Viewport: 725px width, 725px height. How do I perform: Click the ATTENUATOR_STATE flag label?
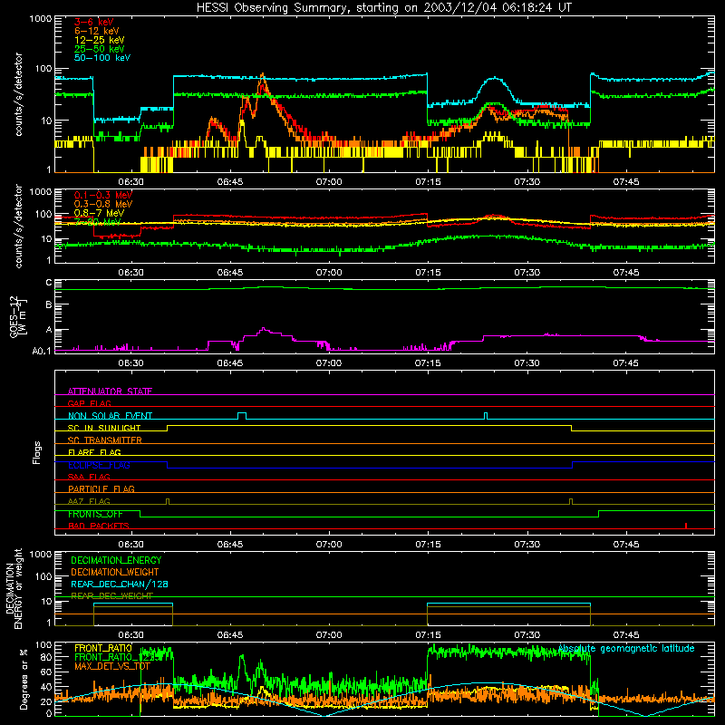pyautogui.click(x=110, y=391)
